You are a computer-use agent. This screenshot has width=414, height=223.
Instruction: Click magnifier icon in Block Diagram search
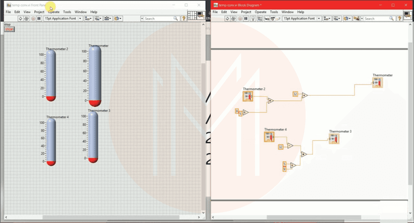(391, 18)
